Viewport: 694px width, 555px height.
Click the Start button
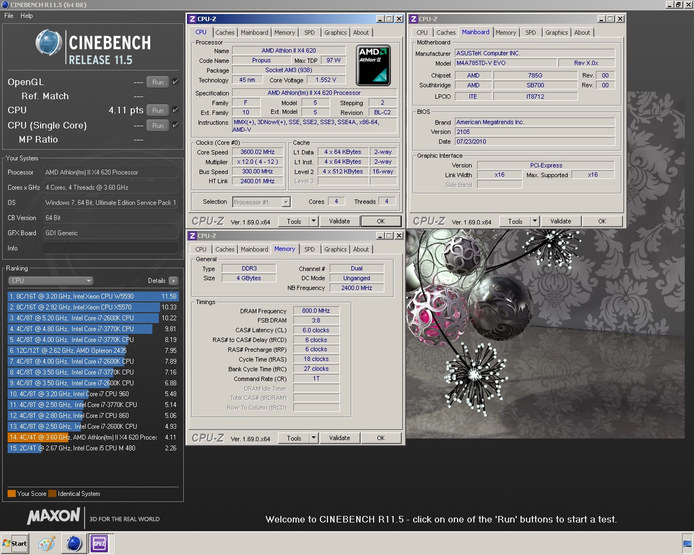15,543
